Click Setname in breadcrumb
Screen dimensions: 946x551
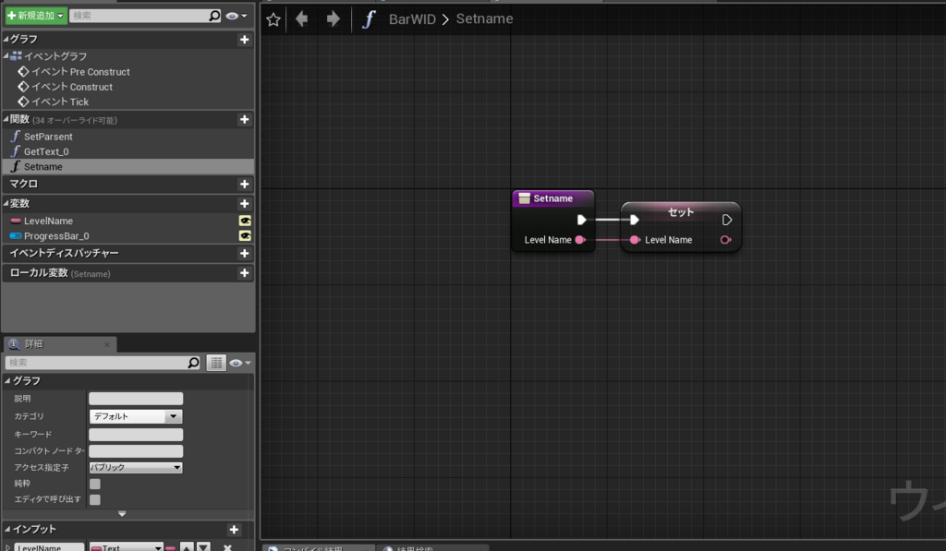(484, 18)
